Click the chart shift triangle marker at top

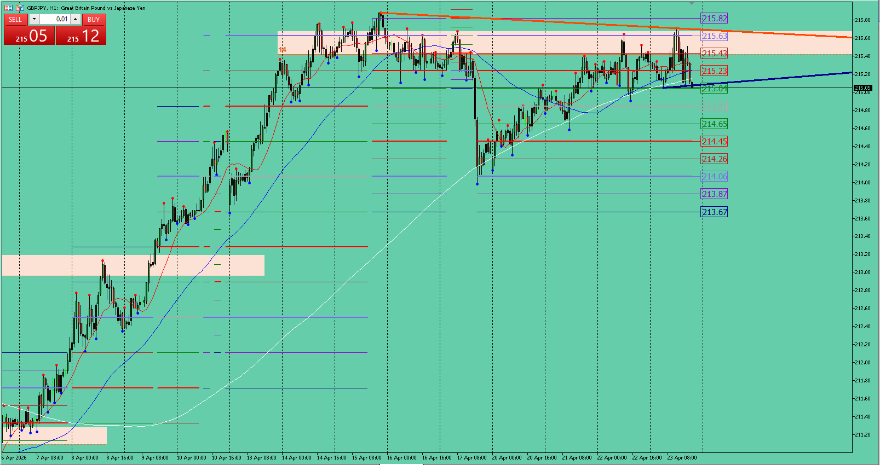tap(692, 3)
